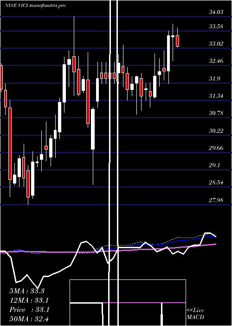
Task: Select the 33.02 price axis label
Action: [216, 44]
